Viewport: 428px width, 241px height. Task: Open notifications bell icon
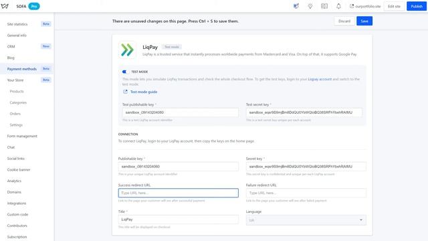click(338, 6)
